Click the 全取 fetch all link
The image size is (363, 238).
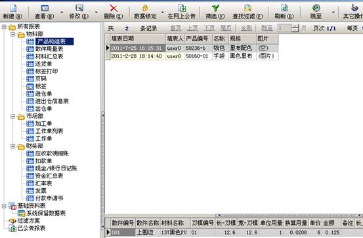(x=246, y=28)
